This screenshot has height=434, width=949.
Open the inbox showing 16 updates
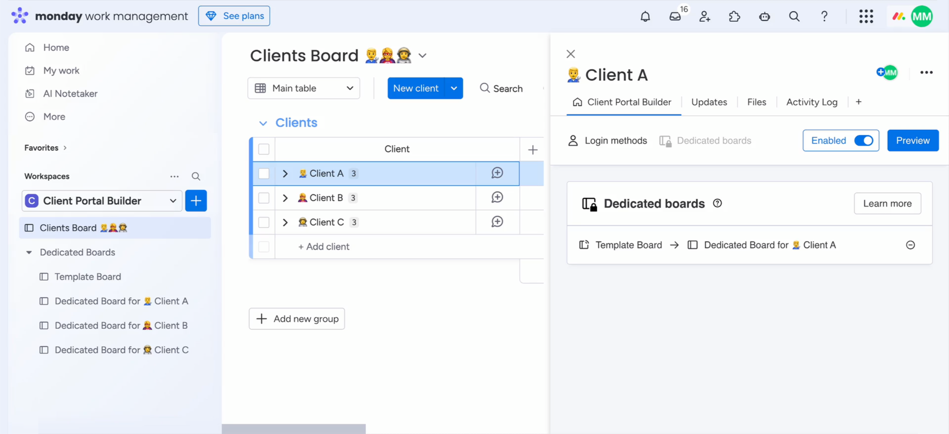tap(675, 16)
